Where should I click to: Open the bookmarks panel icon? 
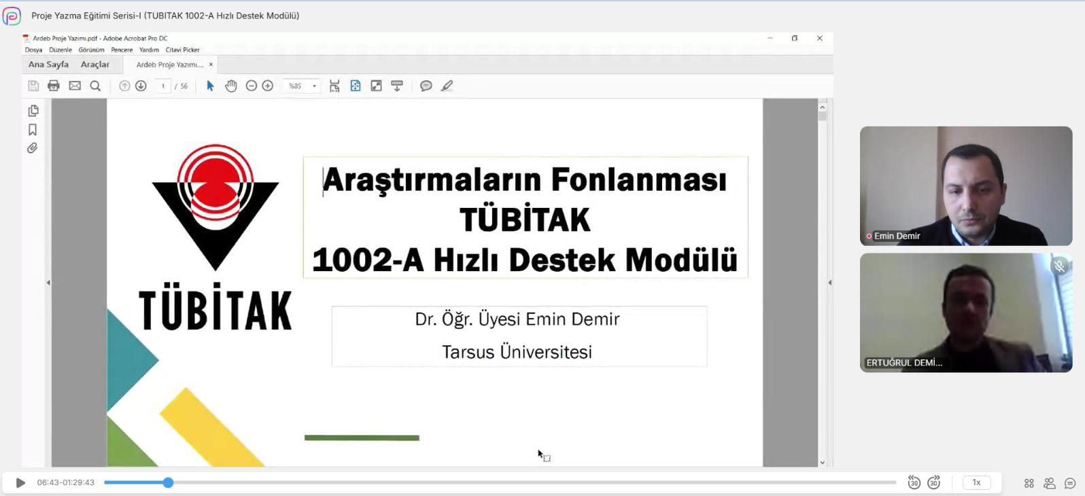(33, 130)
